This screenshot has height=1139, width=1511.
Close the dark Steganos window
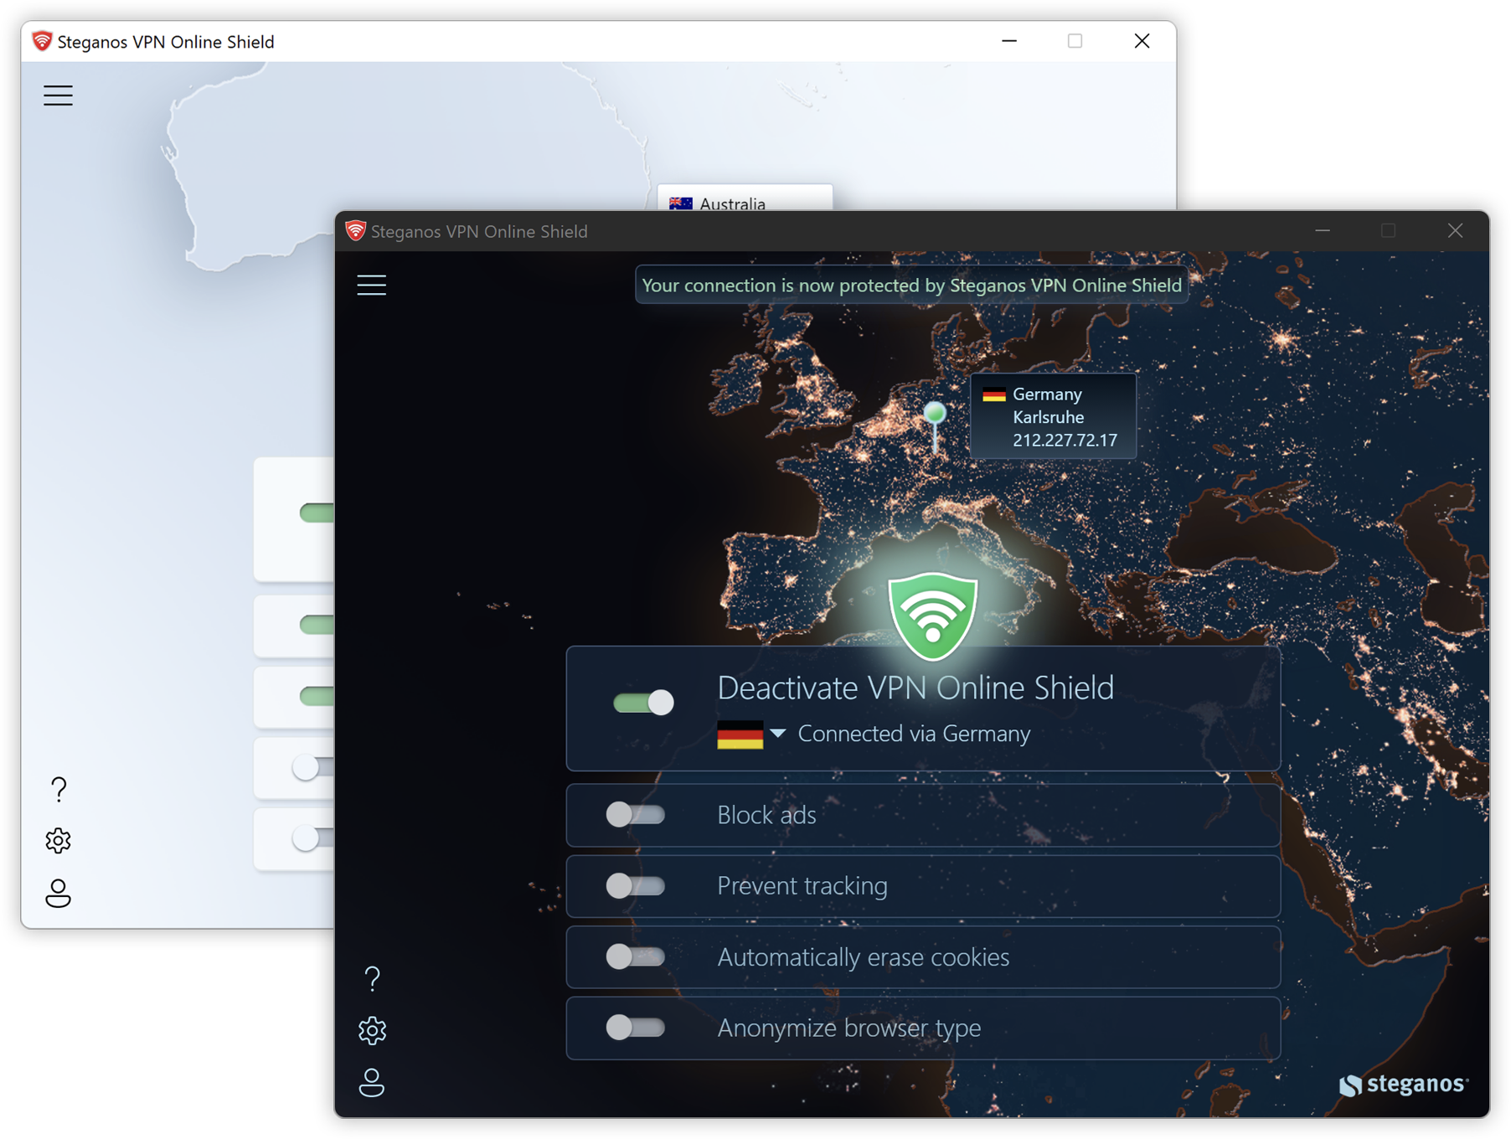click(x=1456, y=231)
